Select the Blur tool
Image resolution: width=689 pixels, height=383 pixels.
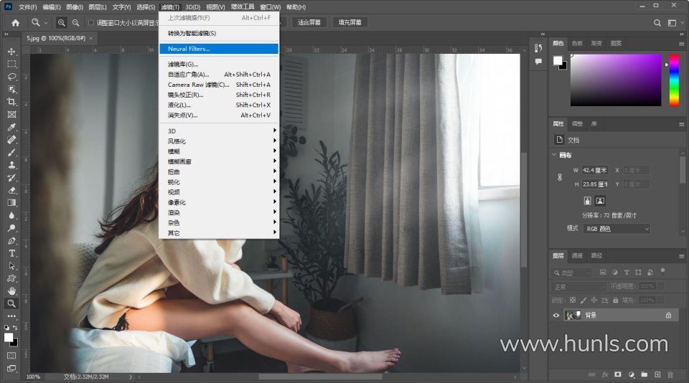pyautogui.click(x=12, y=216)
